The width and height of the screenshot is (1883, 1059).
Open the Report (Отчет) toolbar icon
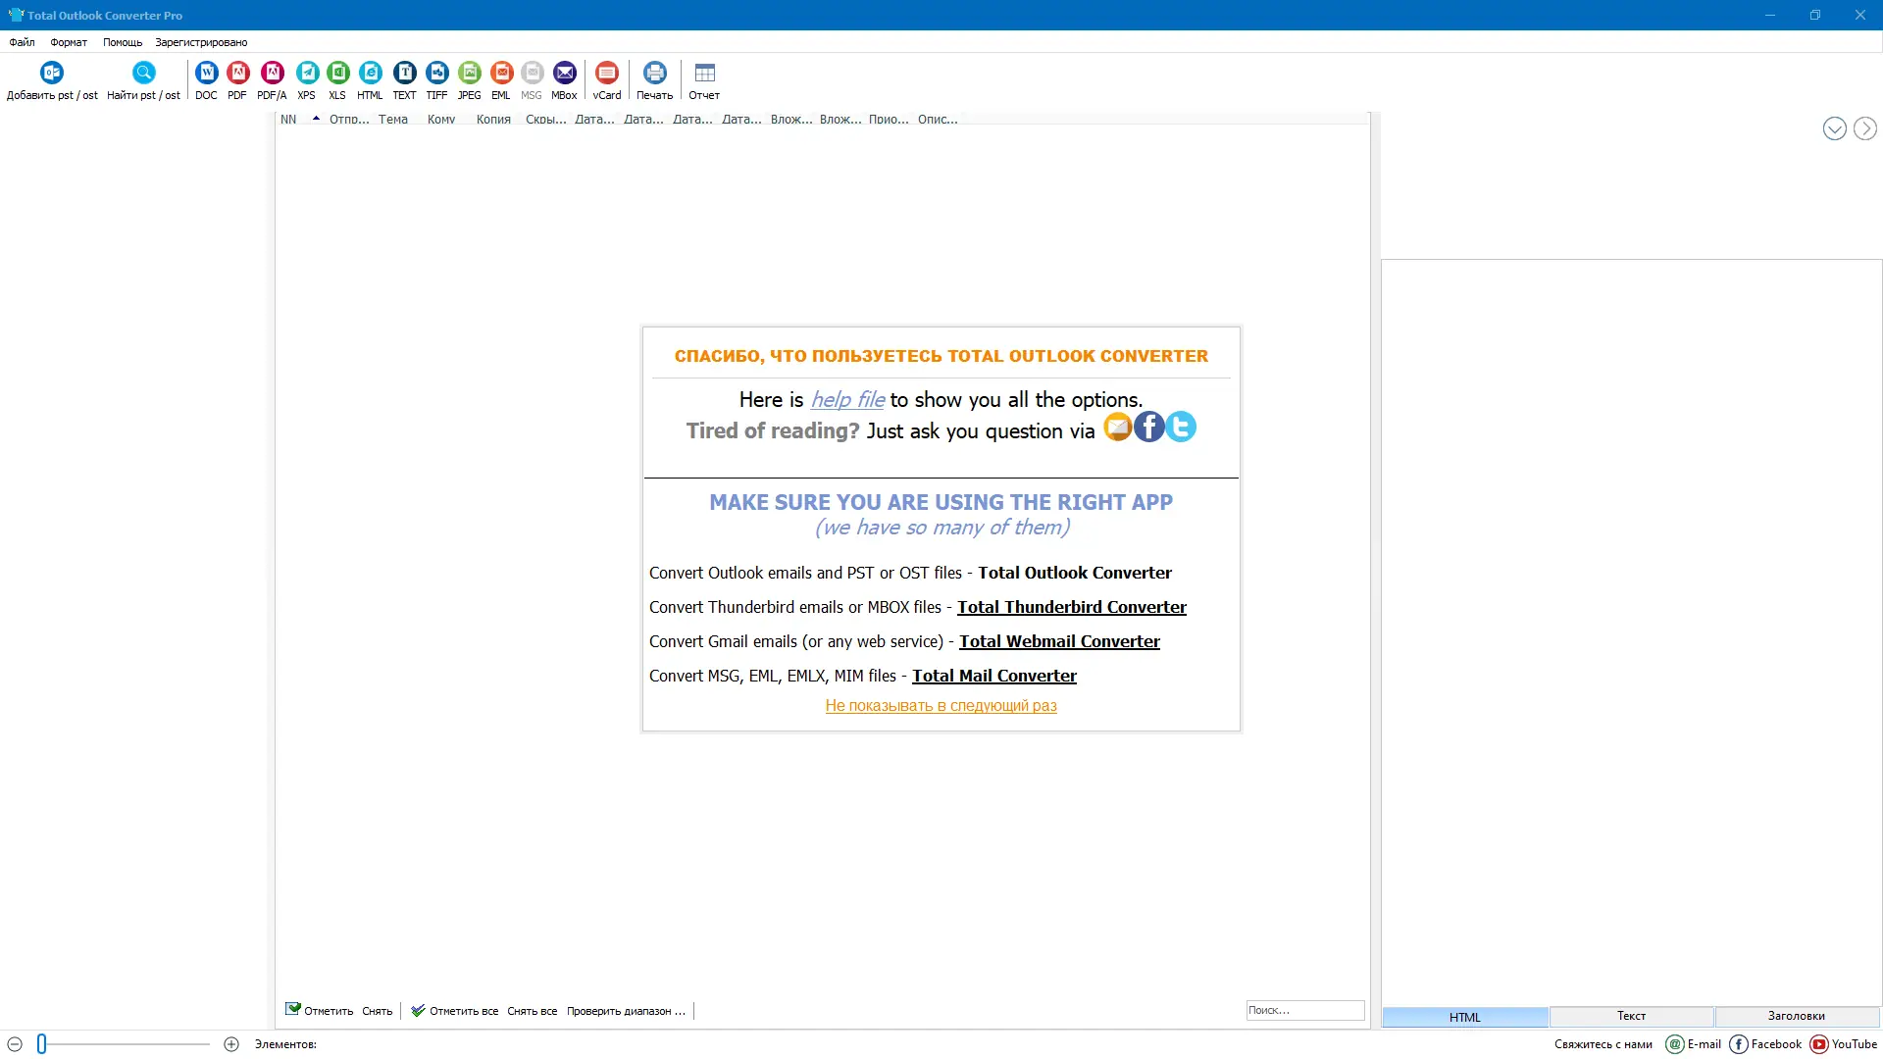pyautogui.click(x=704, y=74)
